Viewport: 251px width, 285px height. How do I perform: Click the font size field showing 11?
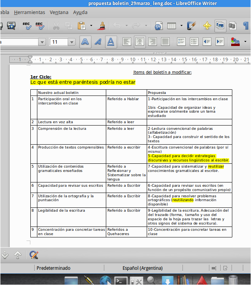coord(59,42)
